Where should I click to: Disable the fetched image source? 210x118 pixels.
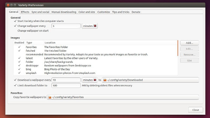19,51
